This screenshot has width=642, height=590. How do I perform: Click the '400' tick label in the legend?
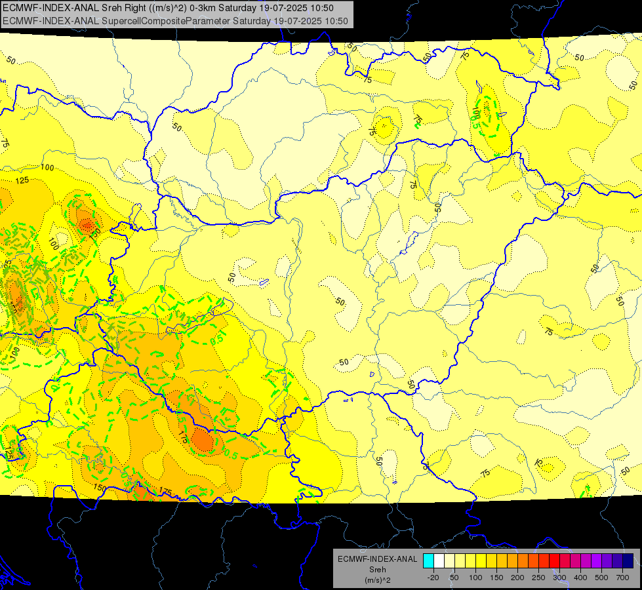click(x=580, y=578)
